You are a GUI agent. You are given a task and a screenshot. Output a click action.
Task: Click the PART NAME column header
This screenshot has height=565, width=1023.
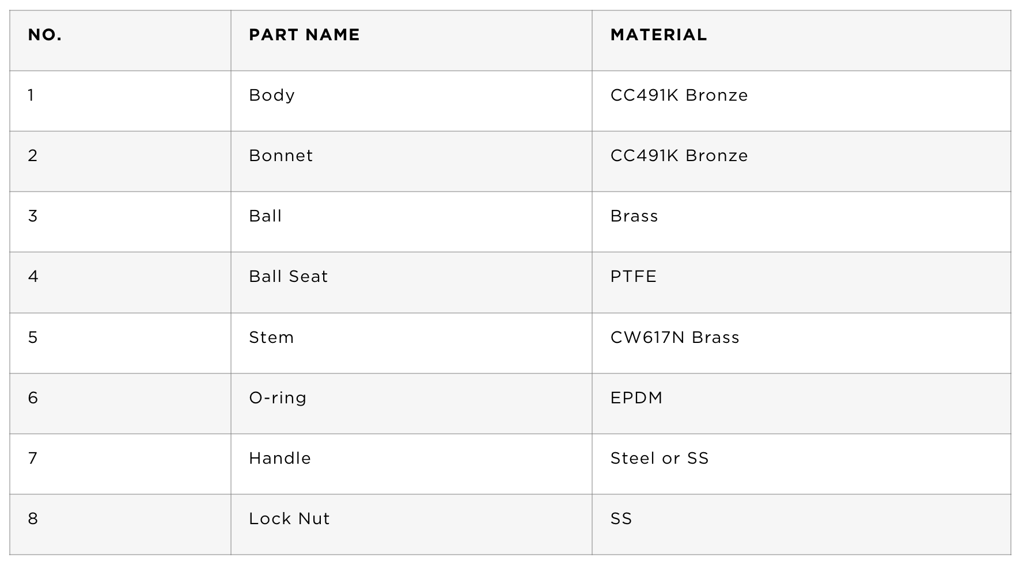click(x=411, y=40)
